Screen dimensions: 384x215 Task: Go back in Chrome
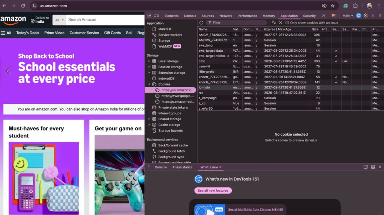pyautogui.click(x=4, y=6)
